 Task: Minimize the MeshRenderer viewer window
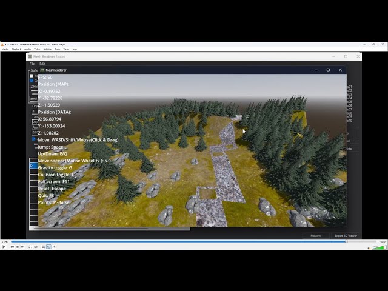316,70
